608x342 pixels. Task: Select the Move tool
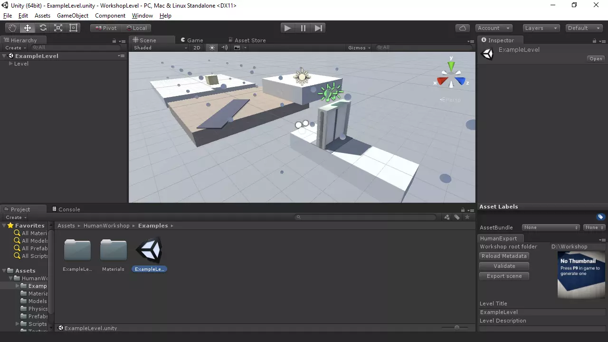[28, 28]
